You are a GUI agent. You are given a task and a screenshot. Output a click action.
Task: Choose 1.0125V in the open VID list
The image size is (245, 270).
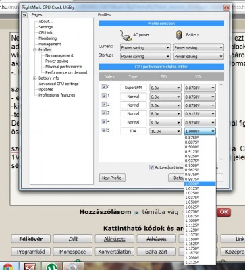coord(200,188)
